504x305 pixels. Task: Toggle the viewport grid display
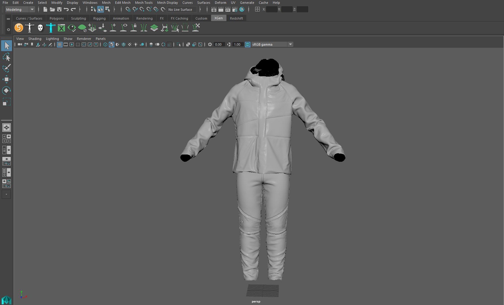click(60, 44)
